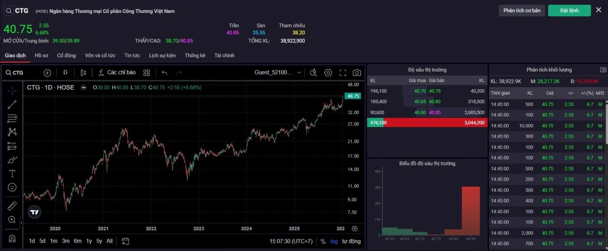Open Các chỉ báo indicators menu
Image resolution: width=608 pixels, height=251 pixels.
[117, 72]
